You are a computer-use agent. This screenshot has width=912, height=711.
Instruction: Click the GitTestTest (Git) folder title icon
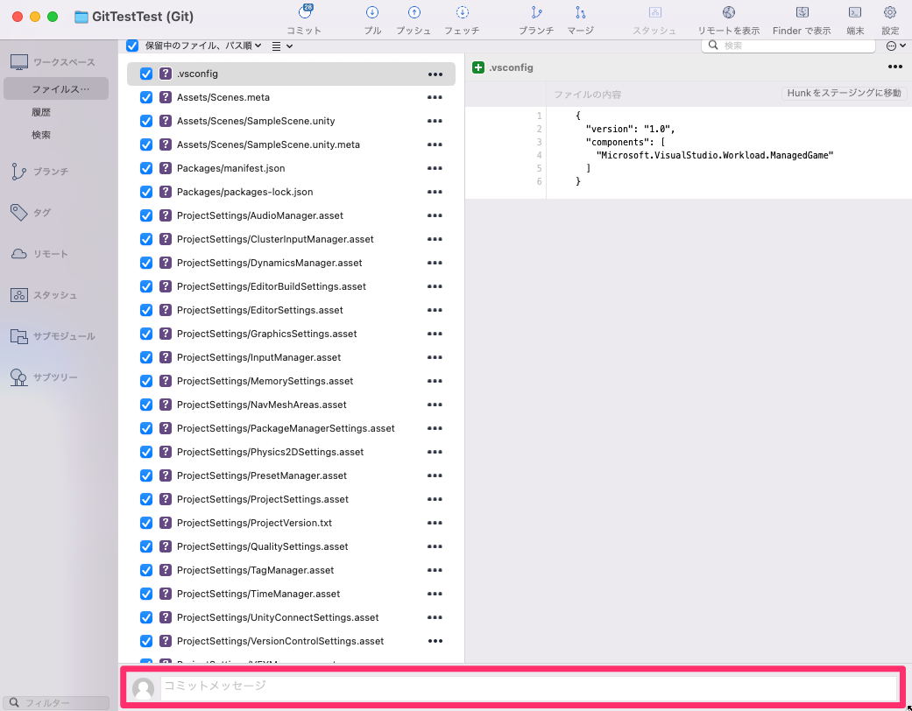point(81,17)
